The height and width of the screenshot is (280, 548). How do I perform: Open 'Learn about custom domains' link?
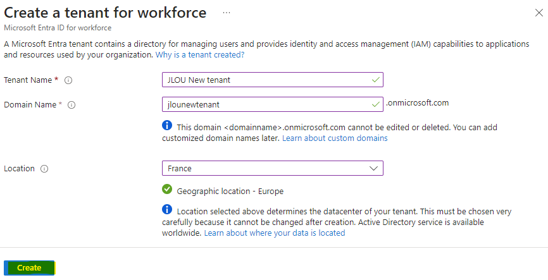coord(335,138)
